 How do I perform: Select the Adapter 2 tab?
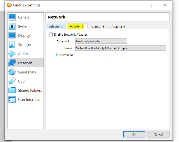[77, 26]
